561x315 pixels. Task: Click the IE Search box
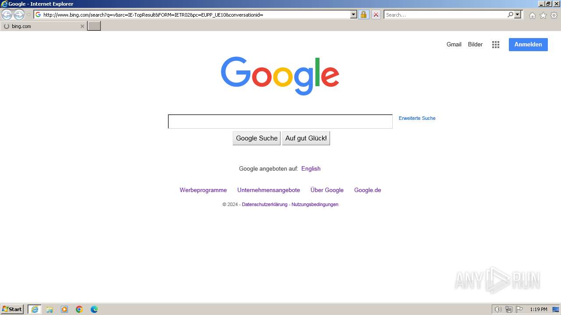pyautogui.click(x=445, y=14)
